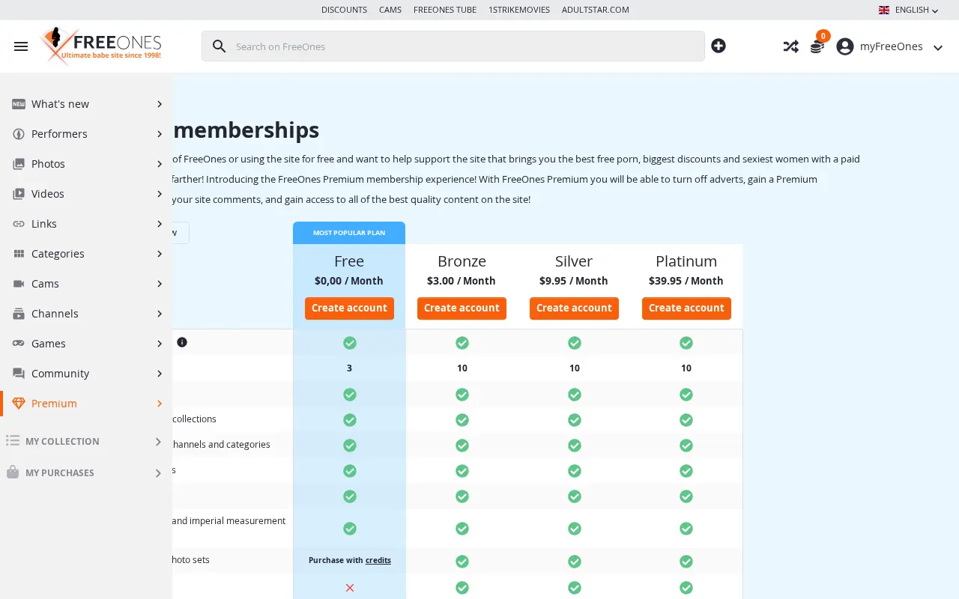The width and height of the screenshot is (959, 599).
Task: Click the Community chat bubble icon
Action: coord(19,374)
